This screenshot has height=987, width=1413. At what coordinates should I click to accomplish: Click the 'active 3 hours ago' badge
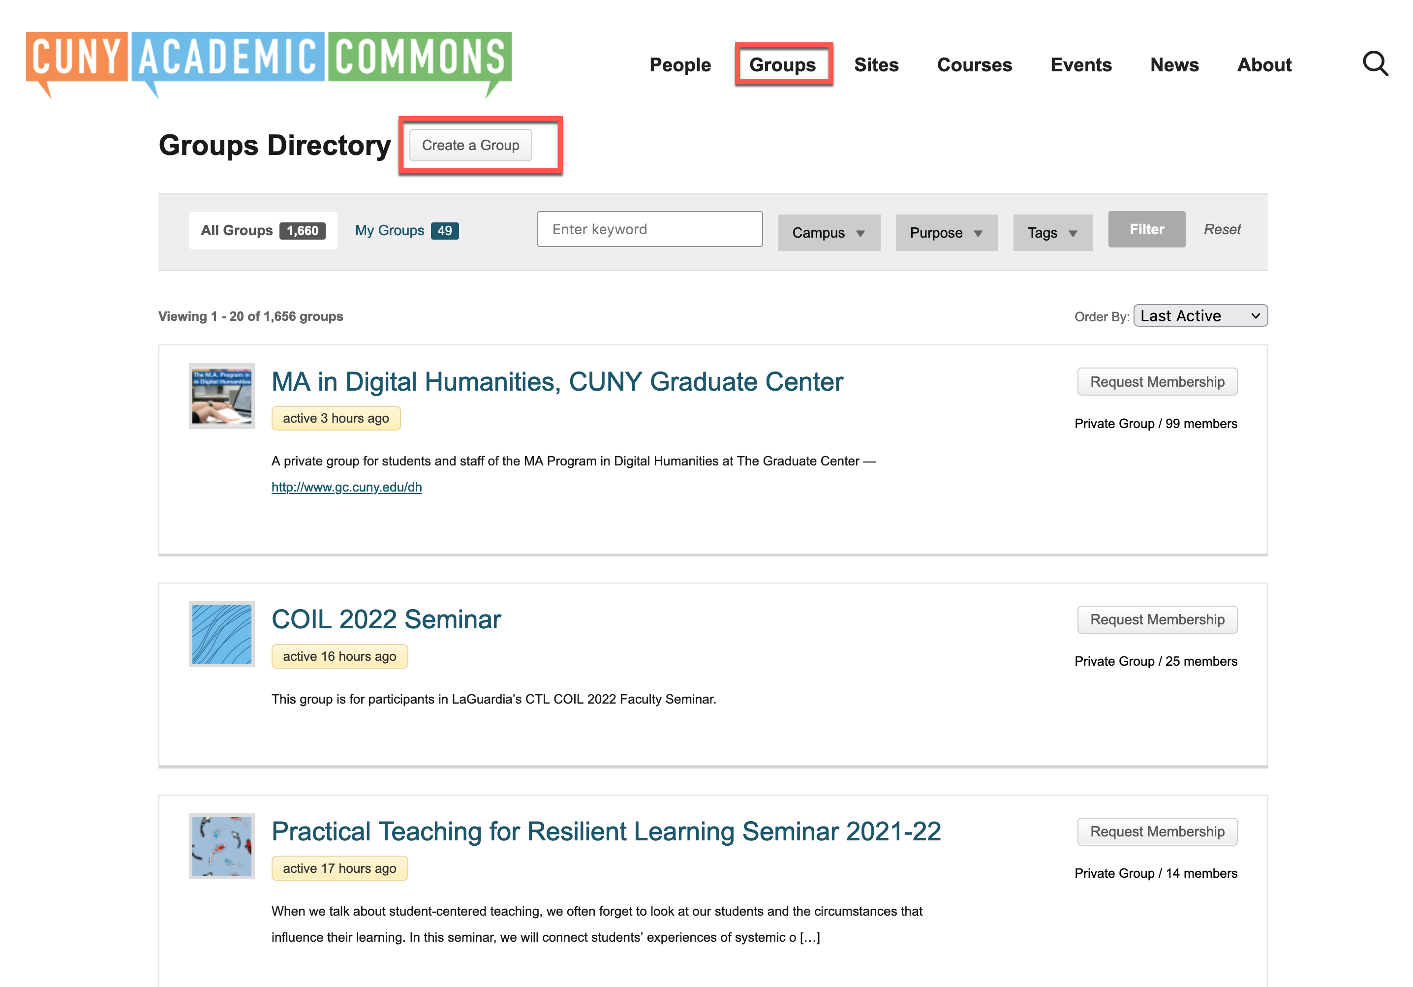tap(336, 418)
